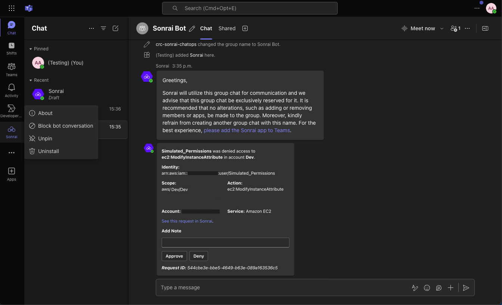Image resolution: width=502 pixels, height=305 pixels.
Task: Click the Microsoft Teams logo
Action: tap(29, 8)
